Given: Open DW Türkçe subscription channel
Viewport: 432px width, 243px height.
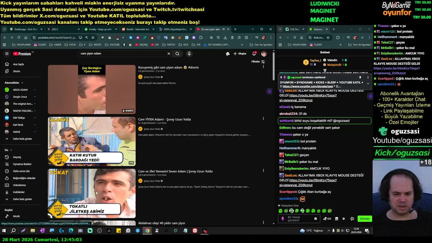Looking at the screenshot, I should 20,118.
